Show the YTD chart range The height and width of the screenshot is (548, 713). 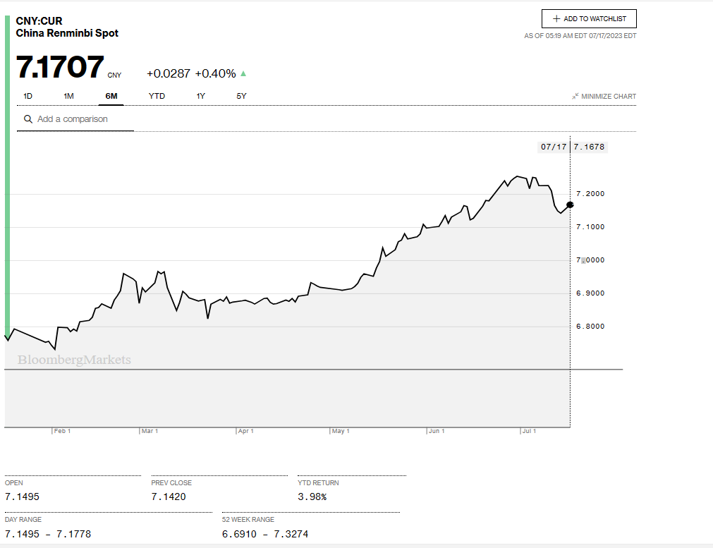[x=157, y=96]
